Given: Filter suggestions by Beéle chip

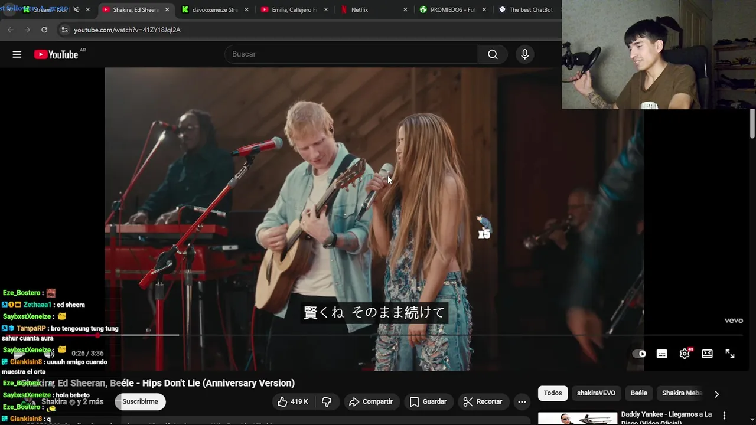Looking at the screenshot, I should point(638,393).
